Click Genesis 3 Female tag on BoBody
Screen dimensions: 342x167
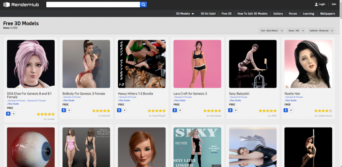tap(72, 97)
